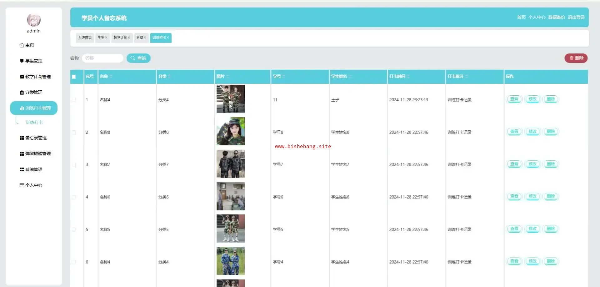Collapse the 训练打卡管理 sidebar menu
Screen dimensions: 600x287
tap(34, 108)
